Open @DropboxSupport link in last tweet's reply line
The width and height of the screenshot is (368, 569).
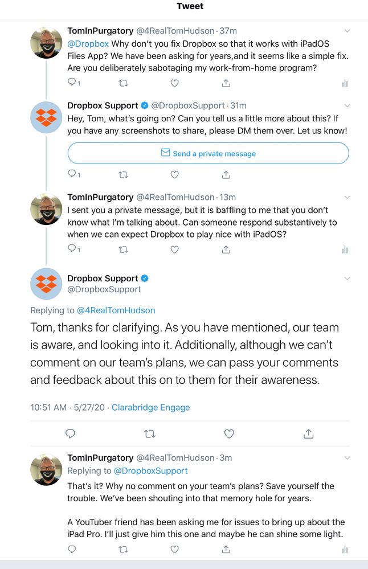[x=150, y=471]
